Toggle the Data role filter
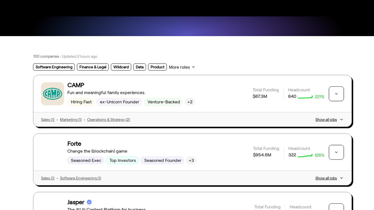Viewport: 374px width, 210px height. [x=139, y=67]
